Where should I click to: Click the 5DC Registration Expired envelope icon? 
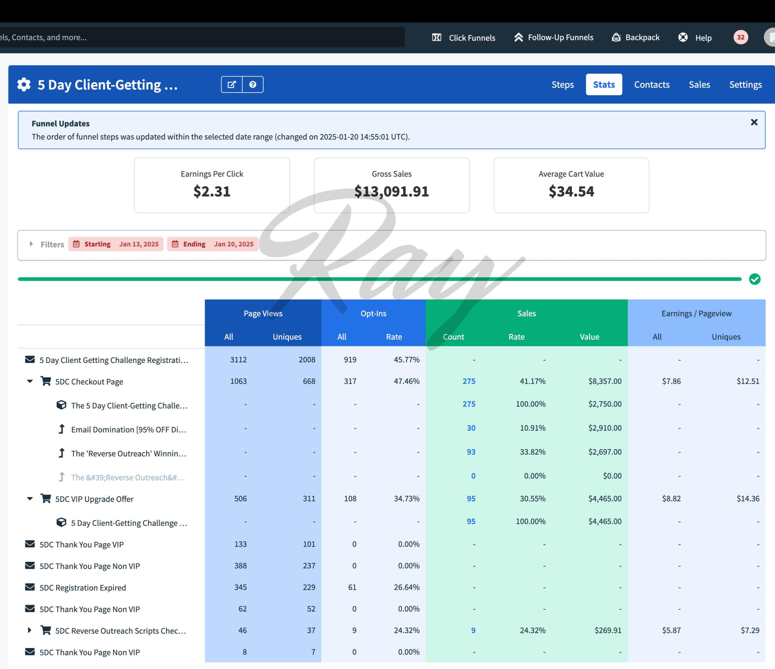point(30,587)
